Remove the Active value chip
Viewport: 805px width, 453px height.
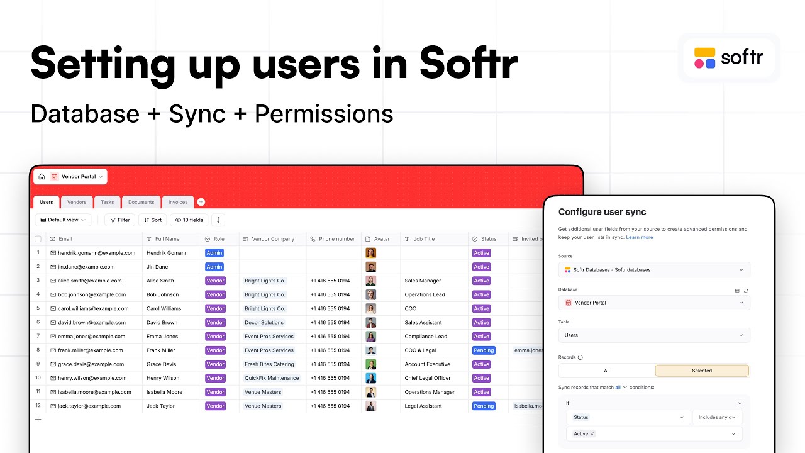(592, 434)
